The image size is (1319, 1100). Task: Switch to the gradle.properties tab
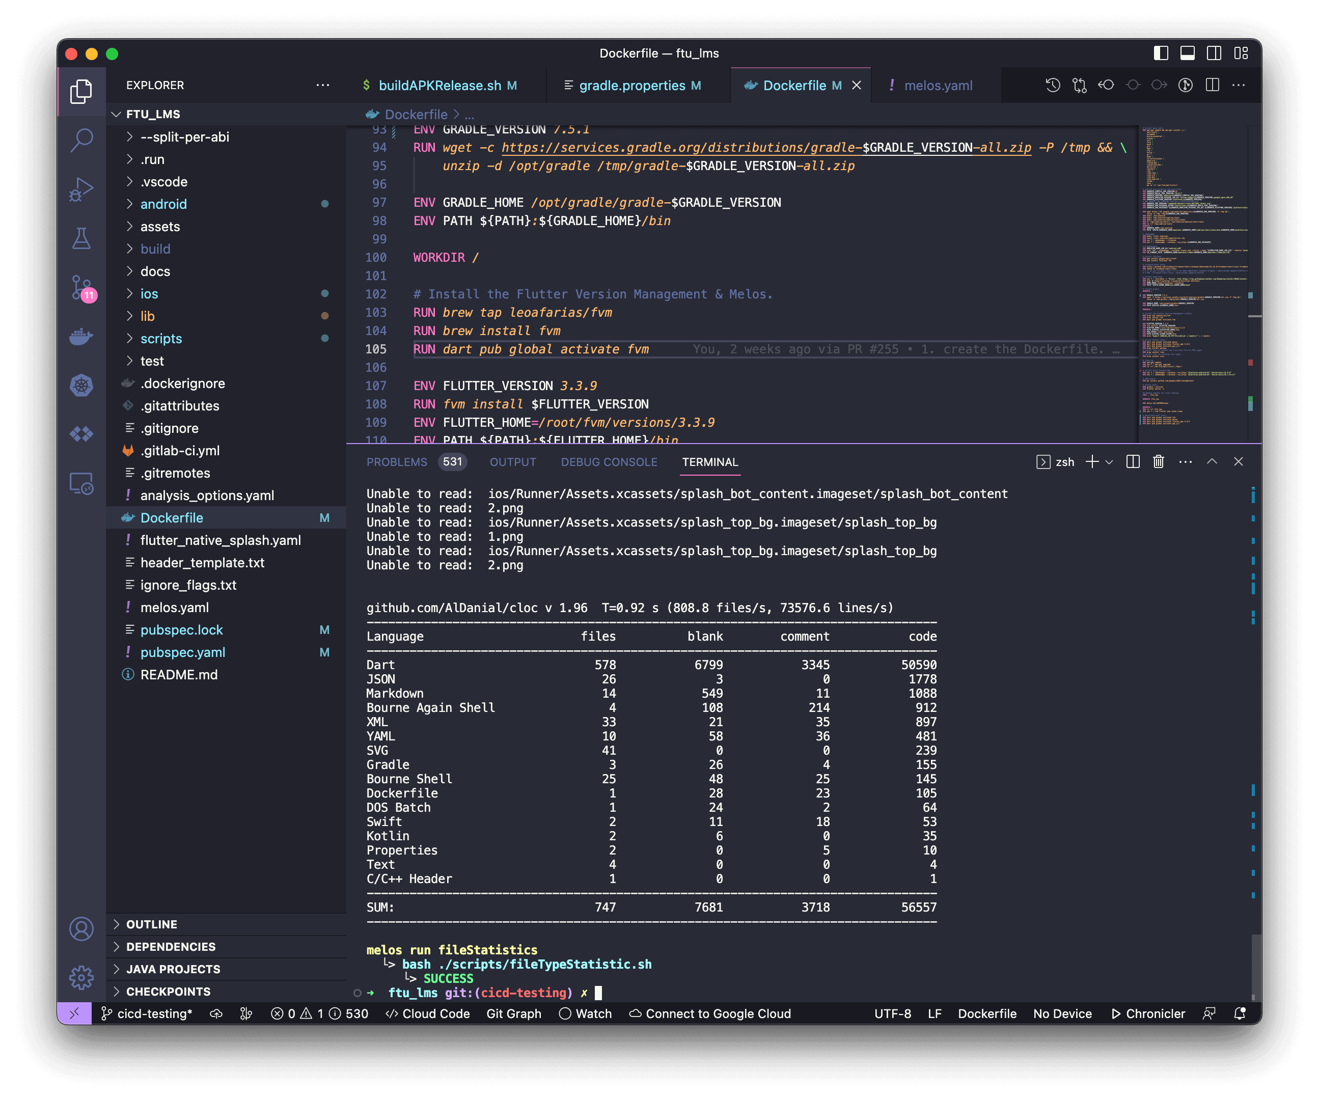tap(632, 86)
